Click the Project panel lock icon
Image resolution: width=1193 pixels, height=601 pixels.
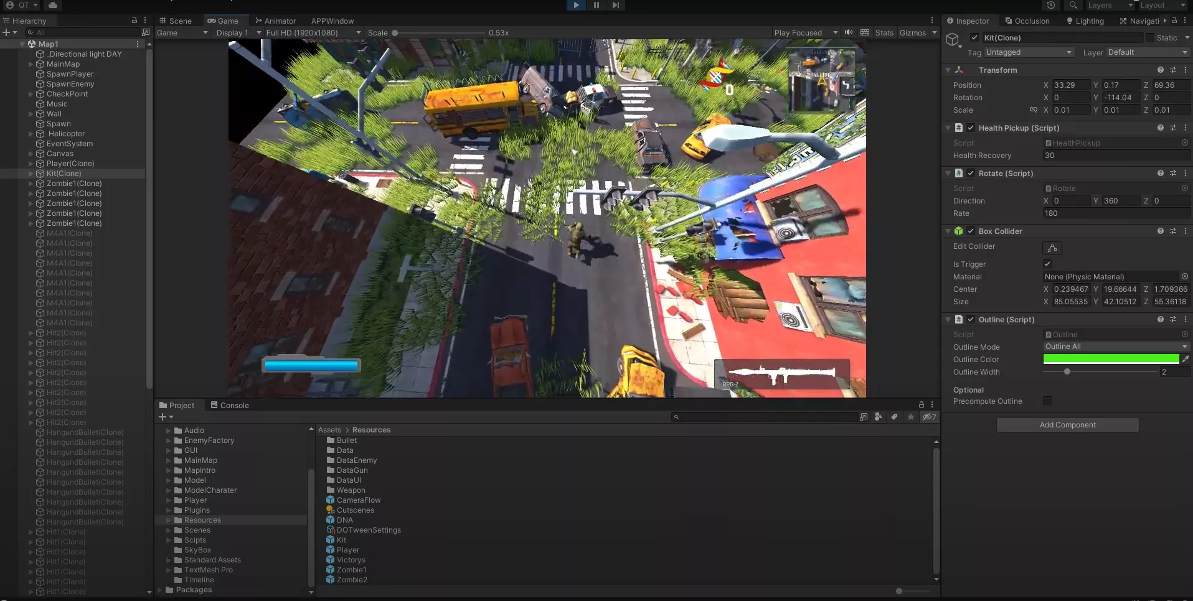point(922,404)
